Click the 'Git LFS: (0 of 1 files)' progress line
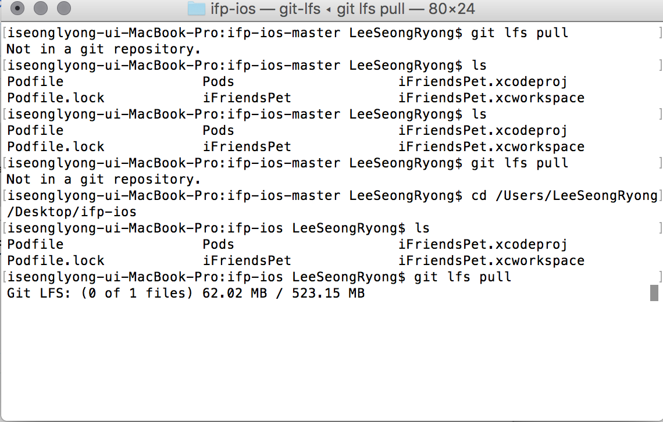Screen dimensions: 663x422 100,293
